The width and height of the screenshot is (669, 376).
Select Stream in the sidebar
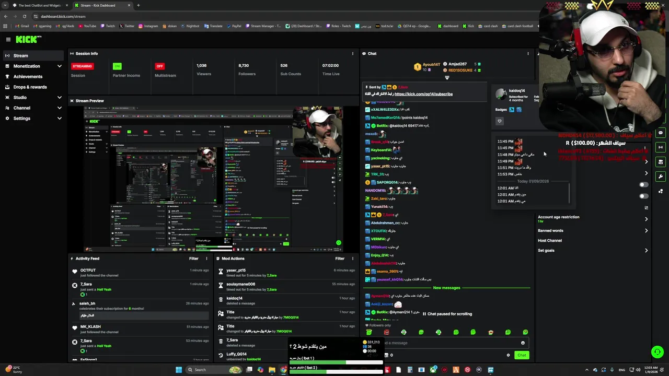click(x=33, y=56)
